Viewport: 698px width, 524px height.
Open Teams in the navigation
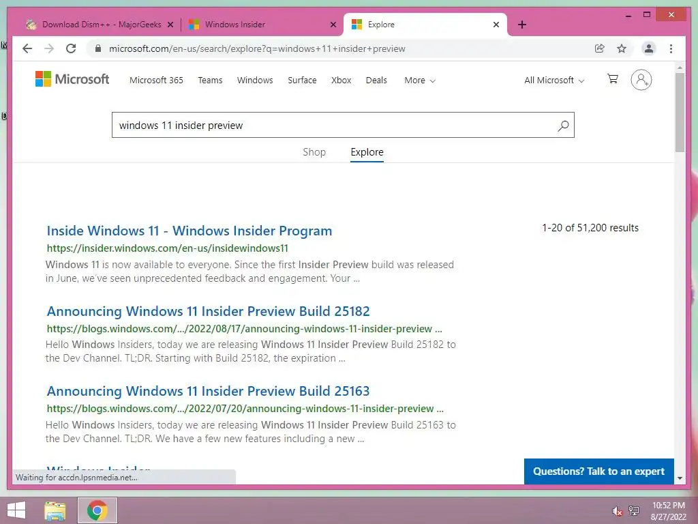(210, 81)
